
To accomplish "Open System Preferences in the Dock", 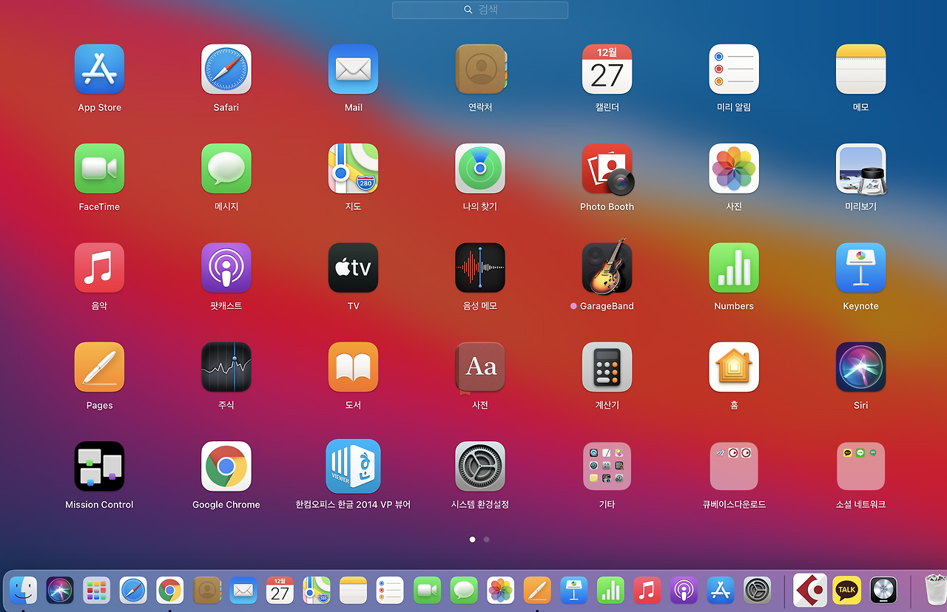I will [x=757, y=590].
